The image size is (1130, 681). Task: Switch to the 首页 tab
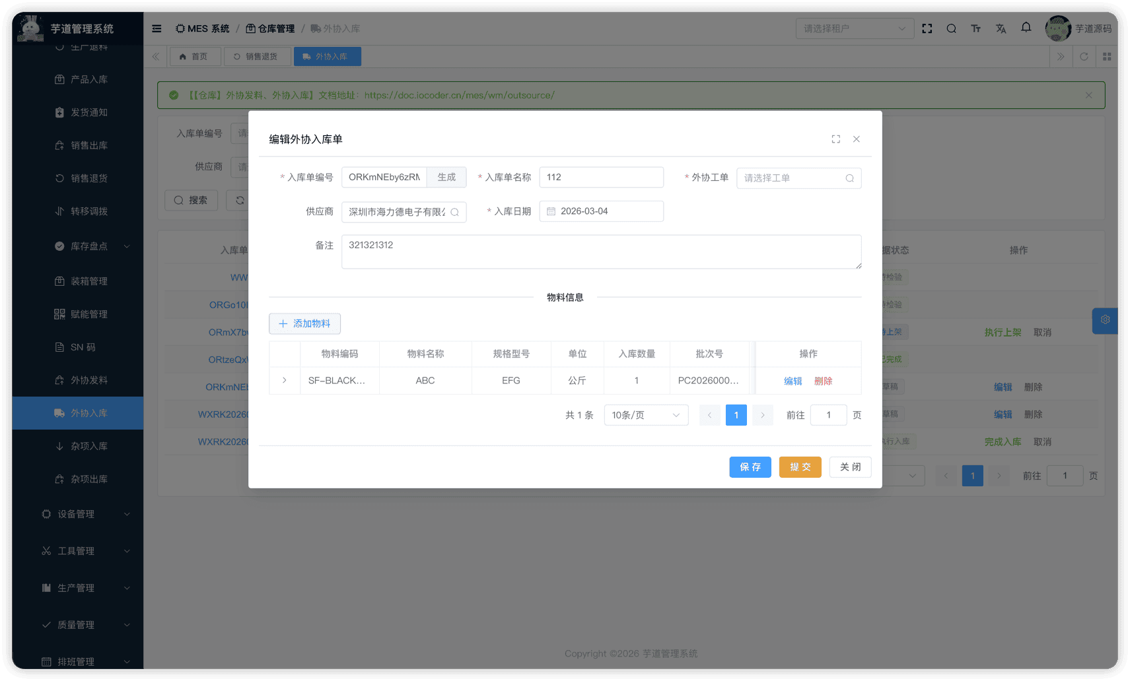coord(195,56)
